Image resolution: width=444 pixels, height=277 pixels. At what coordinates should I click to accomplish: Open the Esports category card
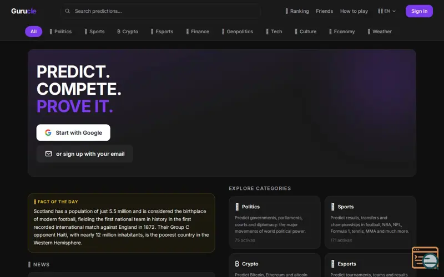pos(370,265)
